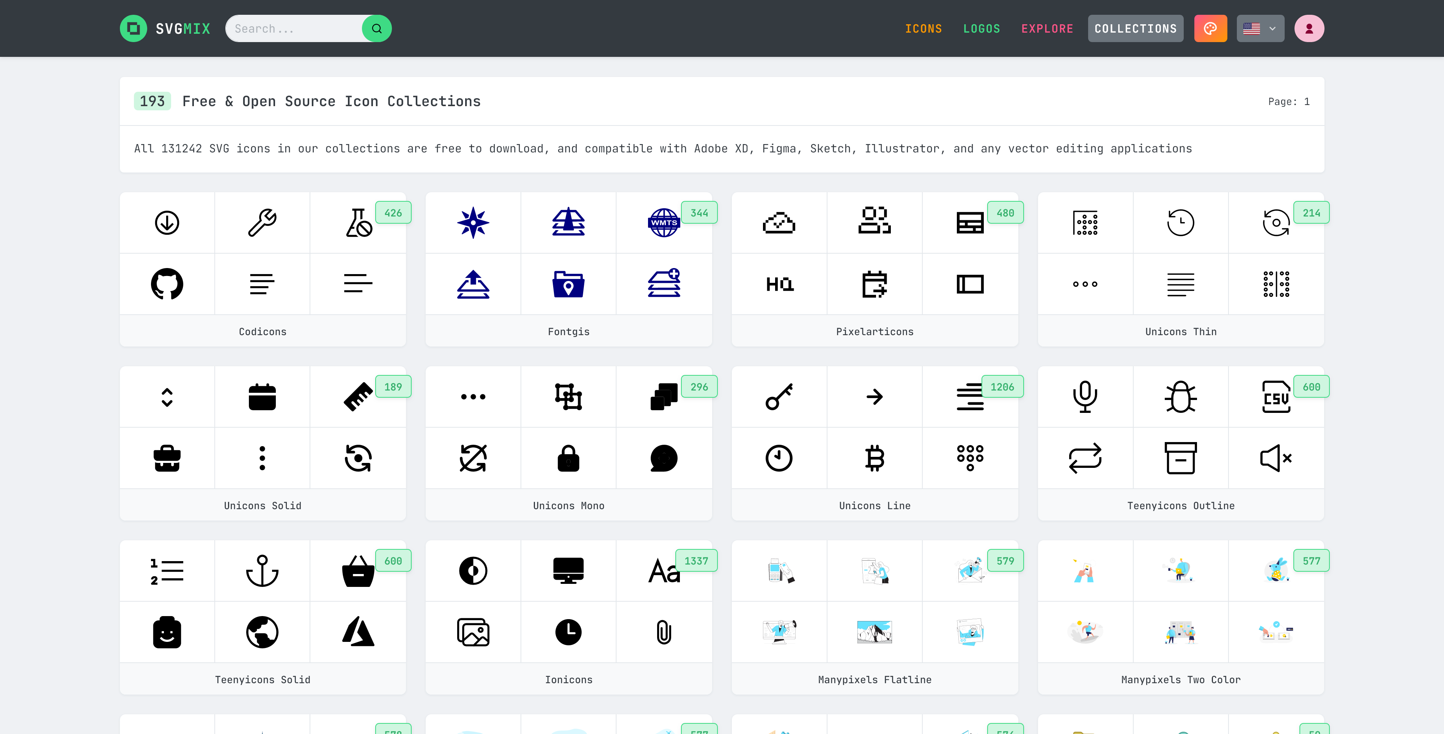
Task: Open the ICONS menu
Action: click(x=923, y=28)
